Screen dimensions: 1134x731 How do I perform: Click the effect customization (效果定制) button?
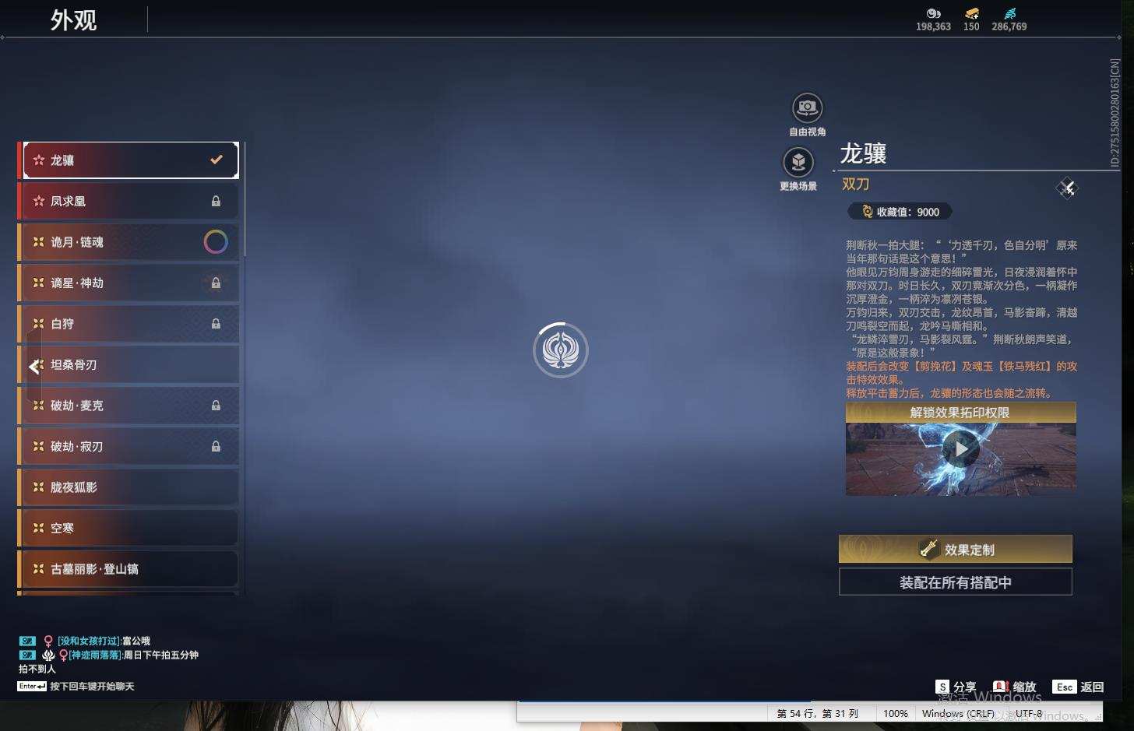[x=955, y=549]
